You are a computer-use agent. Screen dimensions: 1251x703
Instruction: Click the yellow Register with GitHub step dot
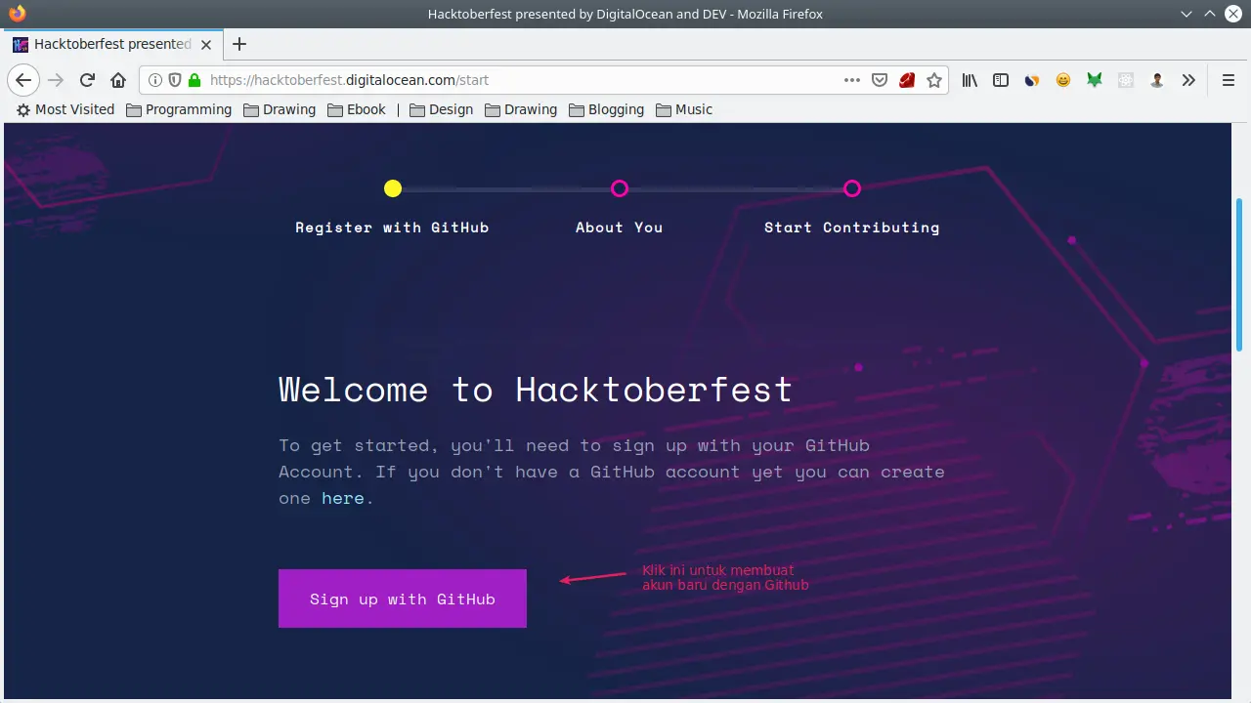[393, 188]
